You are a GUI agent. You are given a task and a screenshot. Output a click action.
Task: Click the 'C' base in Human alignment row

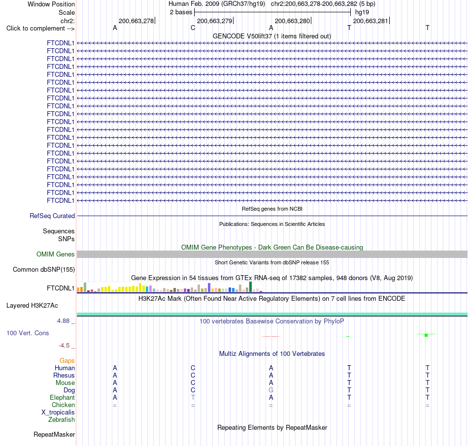tap(193, 368)
